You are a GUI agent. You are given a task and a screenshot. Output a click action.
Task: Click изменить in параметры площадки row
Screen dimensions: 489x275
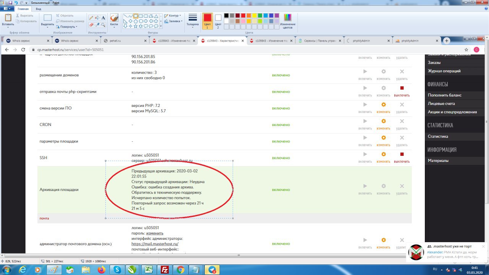click(383, 141)
